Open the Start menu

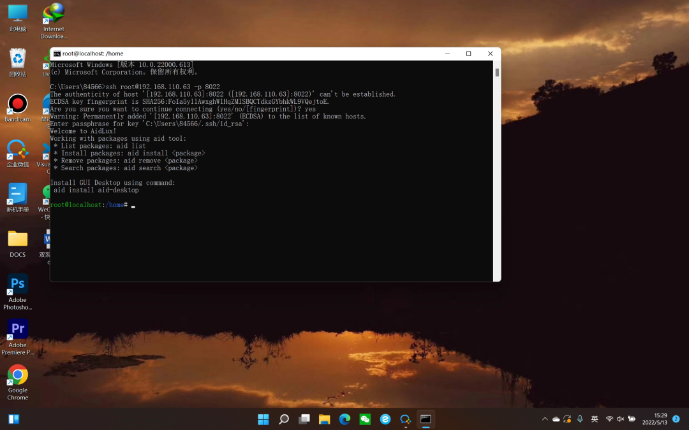click(263, 419)
